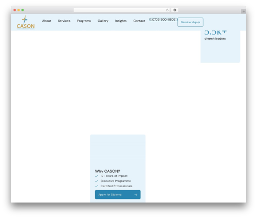
Task: Click the checkmark beside 12+ Years of Impact
Action: 97,176
